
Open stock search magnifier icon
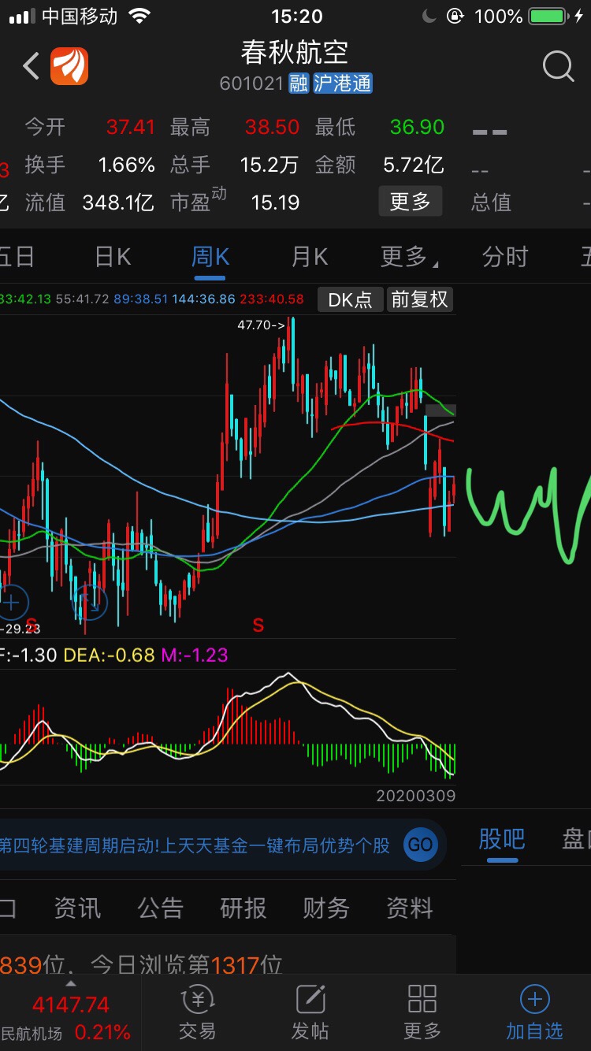[558, 66]
